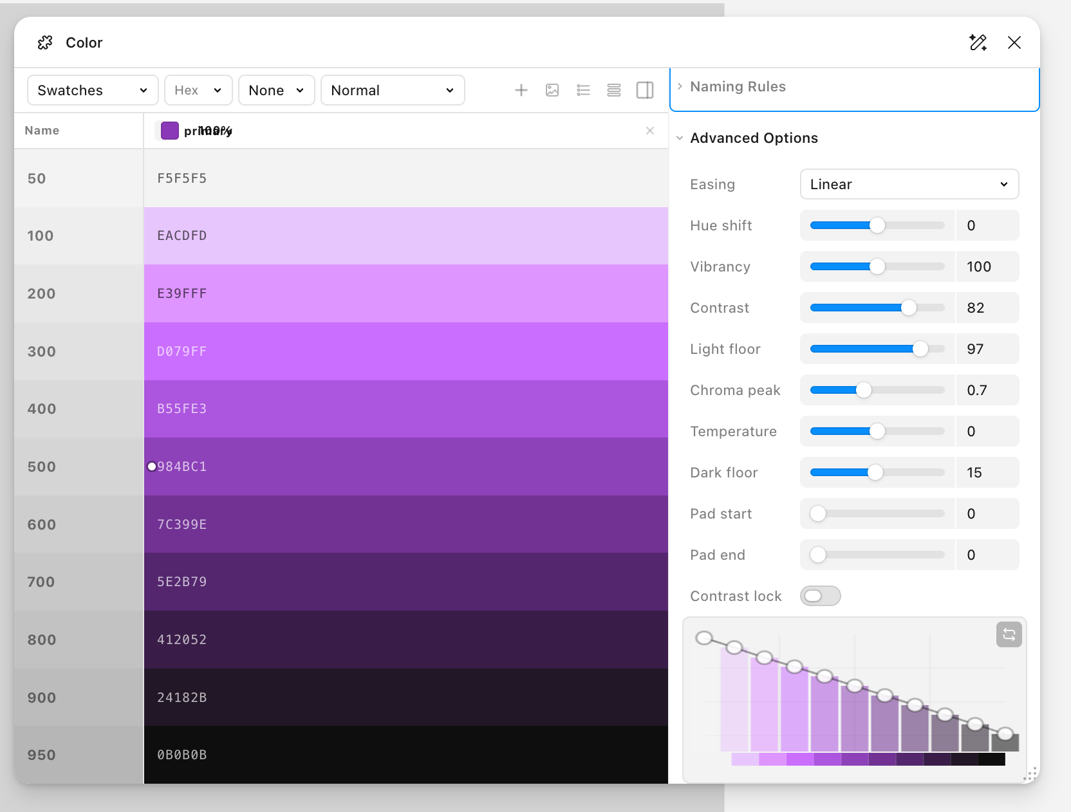Toggle the side panel layout icon
The width and height of the screenshot is (1071, 812).
[645, 90]
